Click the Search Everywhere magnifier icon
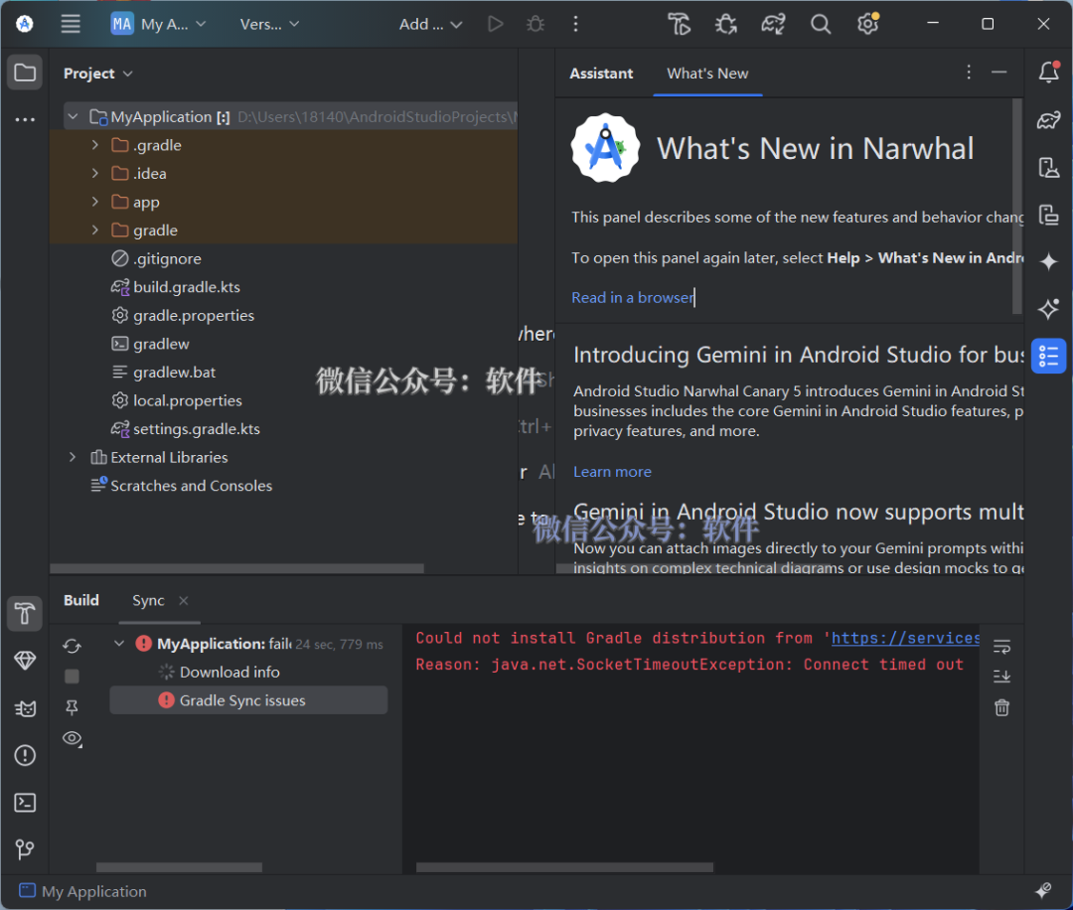1073x910 pixels. pos(821,24)
